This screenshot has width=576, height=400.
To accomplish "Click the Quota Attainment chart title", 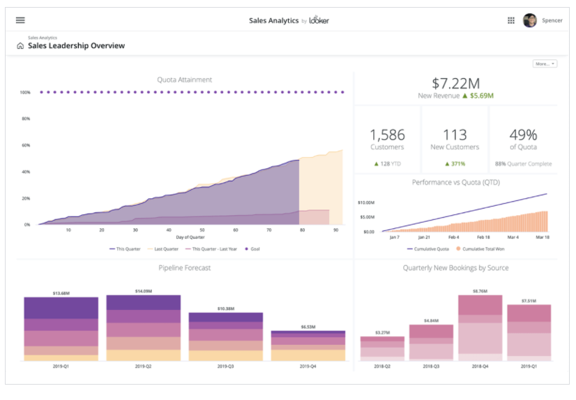I will tap(184, 80).
